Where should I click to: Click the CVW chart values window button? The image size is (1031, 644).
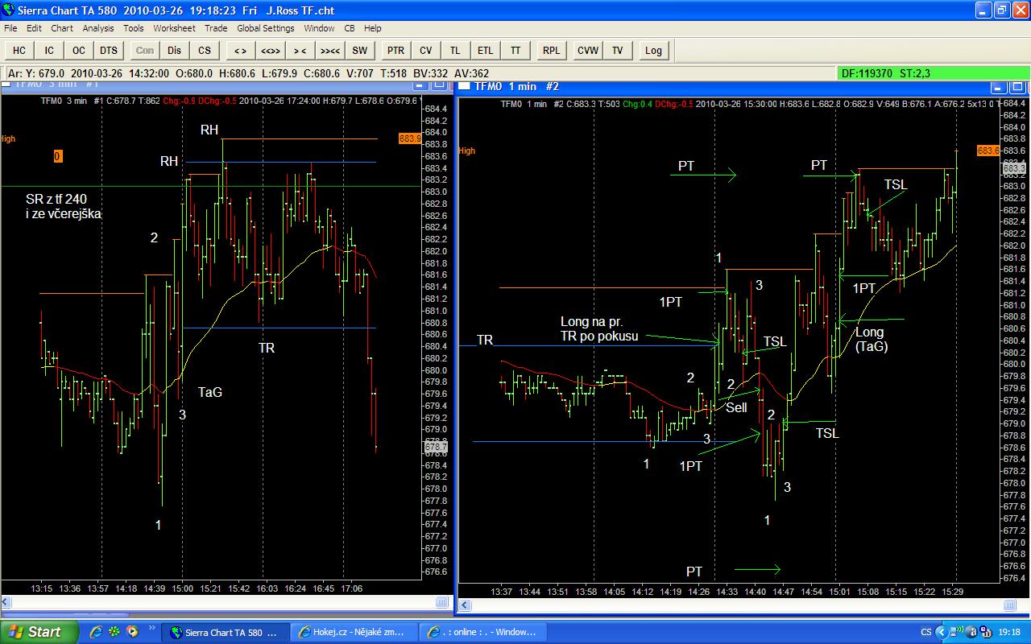click(x=587, y=50)
